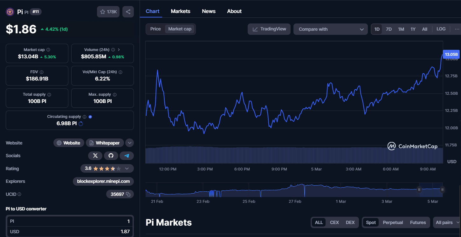Image resolution: width=461 pixels, height=237 pixels.
Task: Expand more website links chevron
Action: [129, 143]
